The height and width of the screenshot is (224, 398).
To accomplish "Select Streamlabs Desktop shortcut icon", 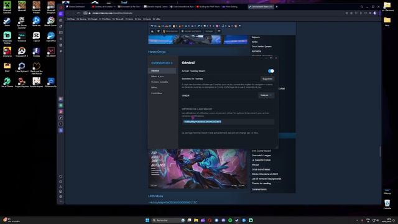I will (x=7, y=37).
